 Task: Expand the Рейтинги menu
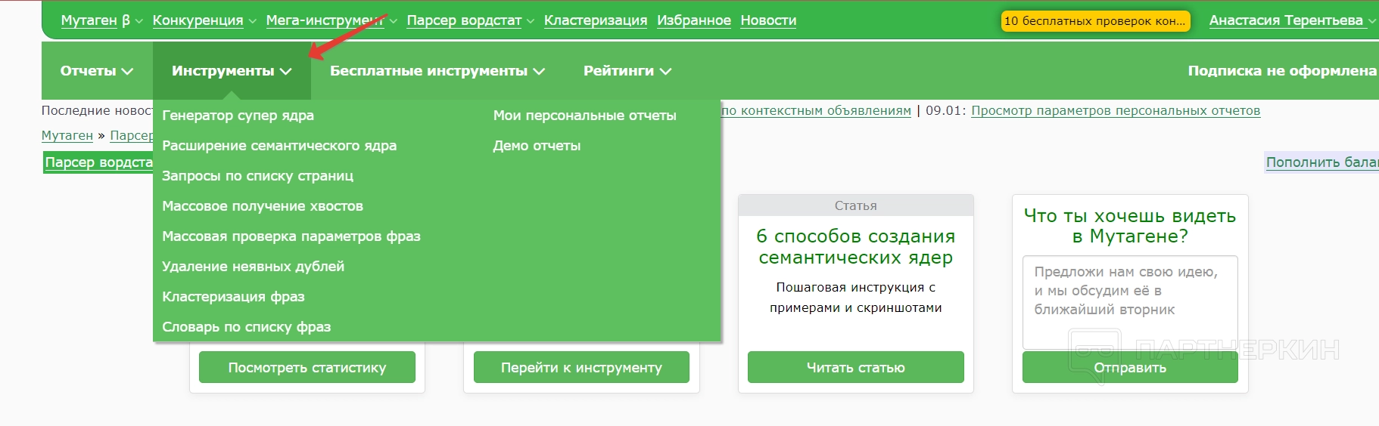coord(627,71)
